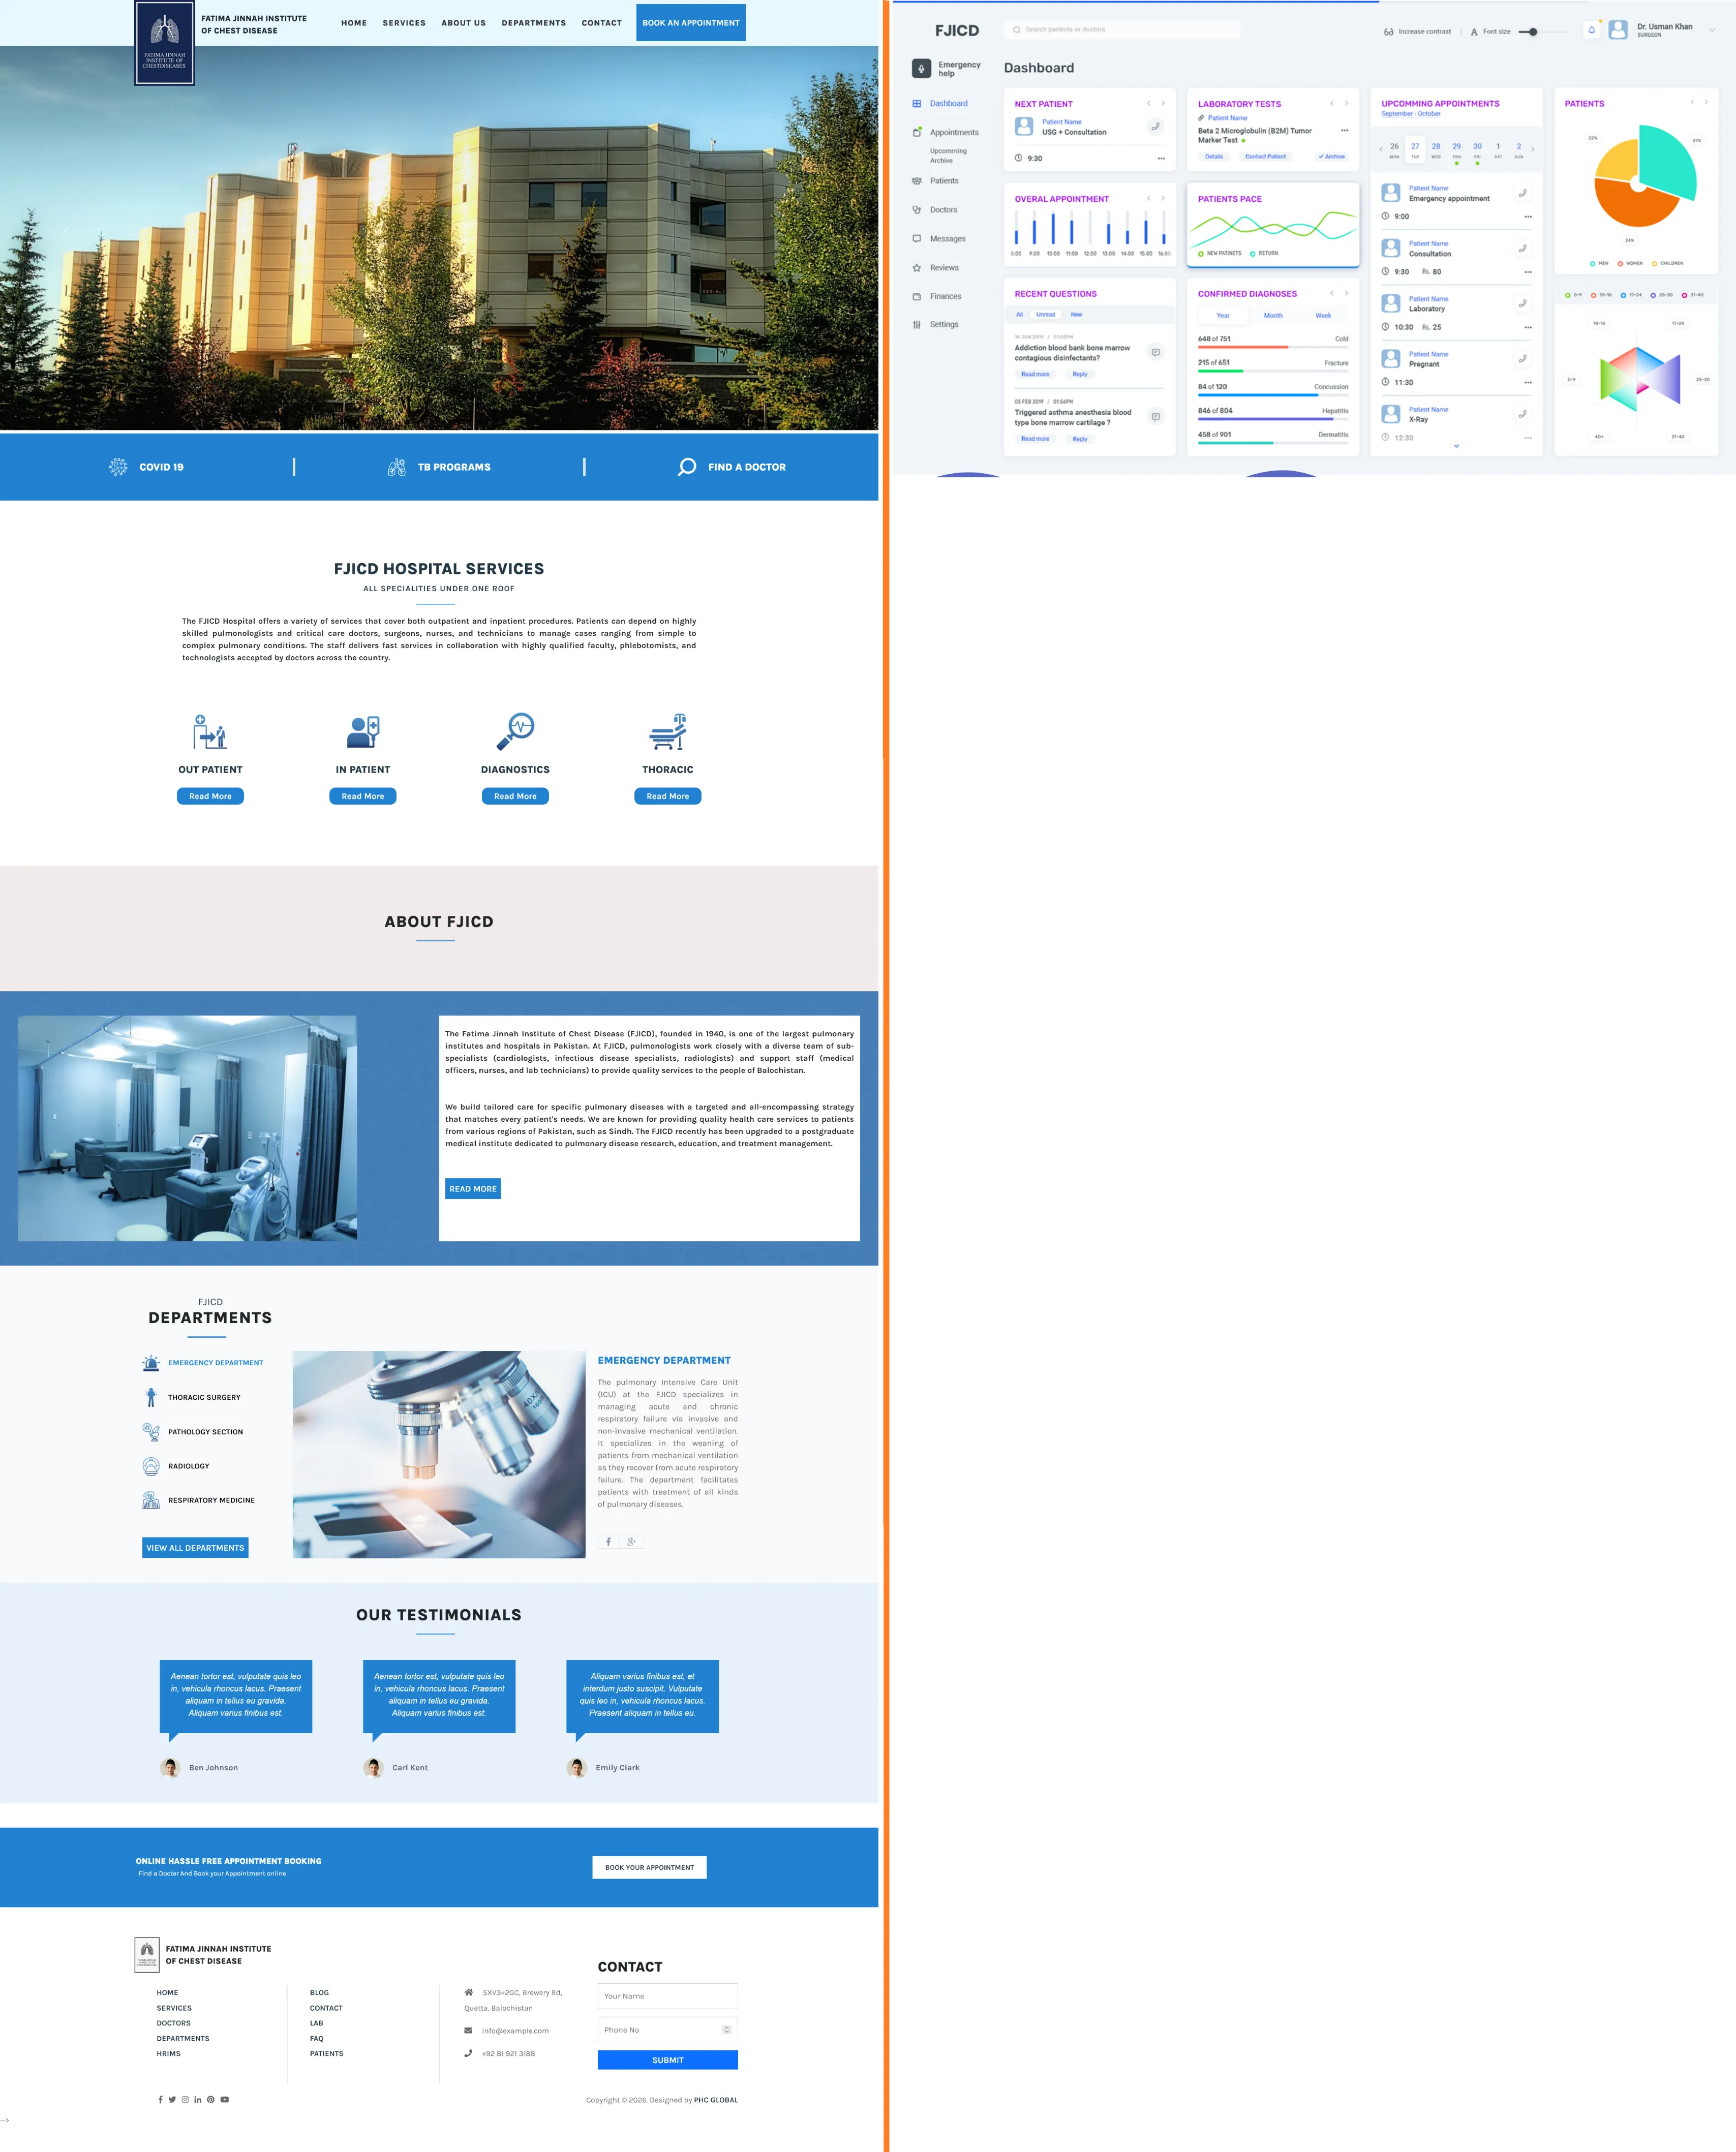Screen dimensions: 1736x2152
Task: Select Month tab in Confirmed Diagnoses
Action: coord(1272,316)
